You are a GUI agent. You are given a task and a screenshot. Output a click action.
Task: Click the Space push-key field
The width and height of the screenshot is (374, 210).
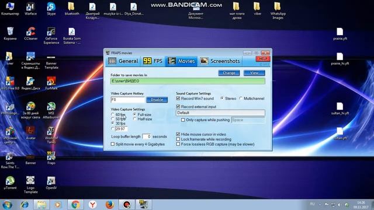tap(248, 120)
